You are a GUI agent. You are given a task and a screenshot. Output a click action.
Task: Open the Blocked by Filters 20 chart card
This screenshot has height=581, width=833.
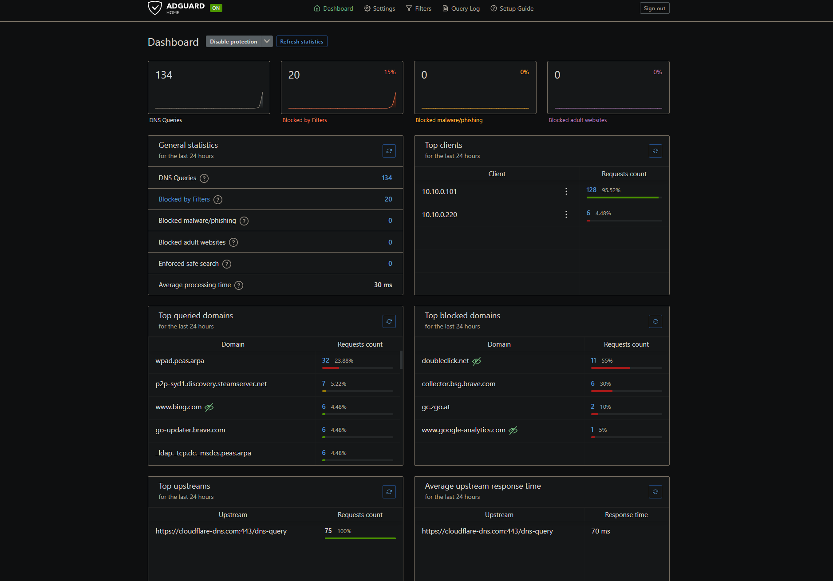click(342, 87)
